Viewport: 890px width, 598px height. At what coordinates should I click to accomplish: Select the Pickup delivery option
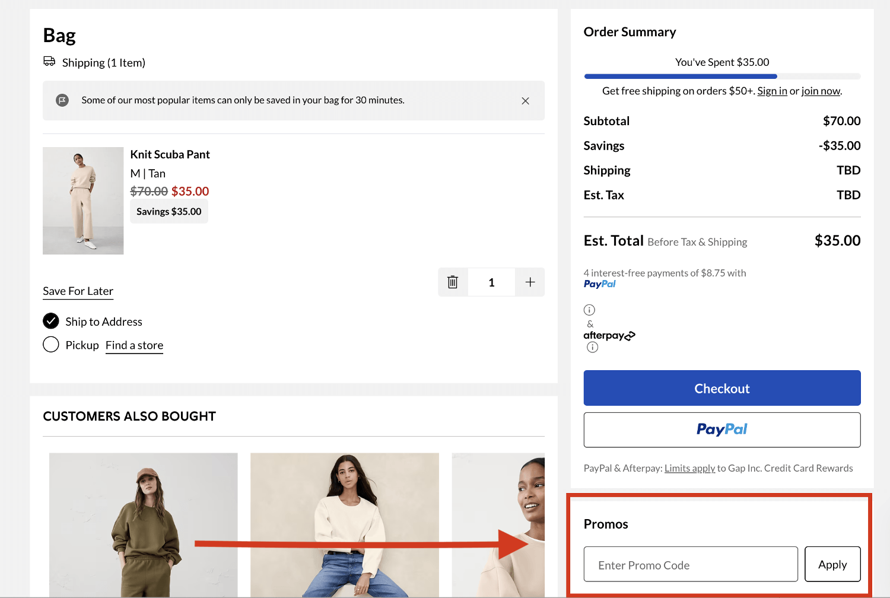(x=51, y=344)
